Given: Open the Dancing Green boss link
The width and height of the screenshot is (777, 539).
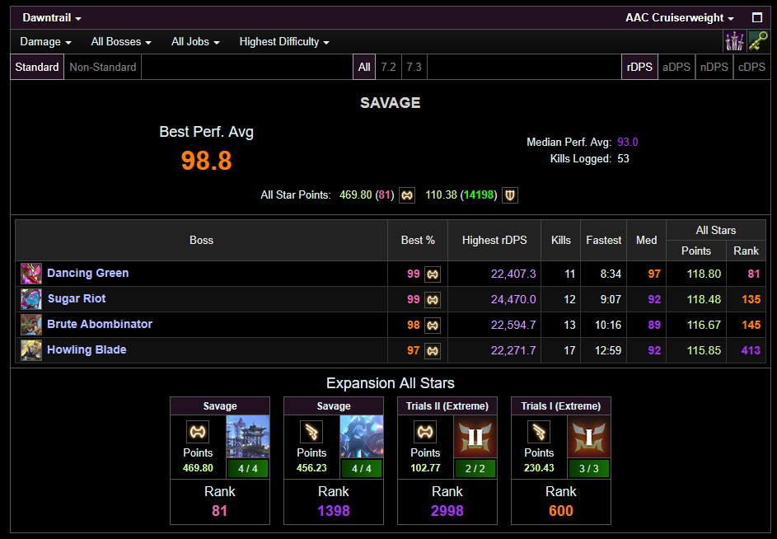Looking at the screenshot, I should click(87, 274).
